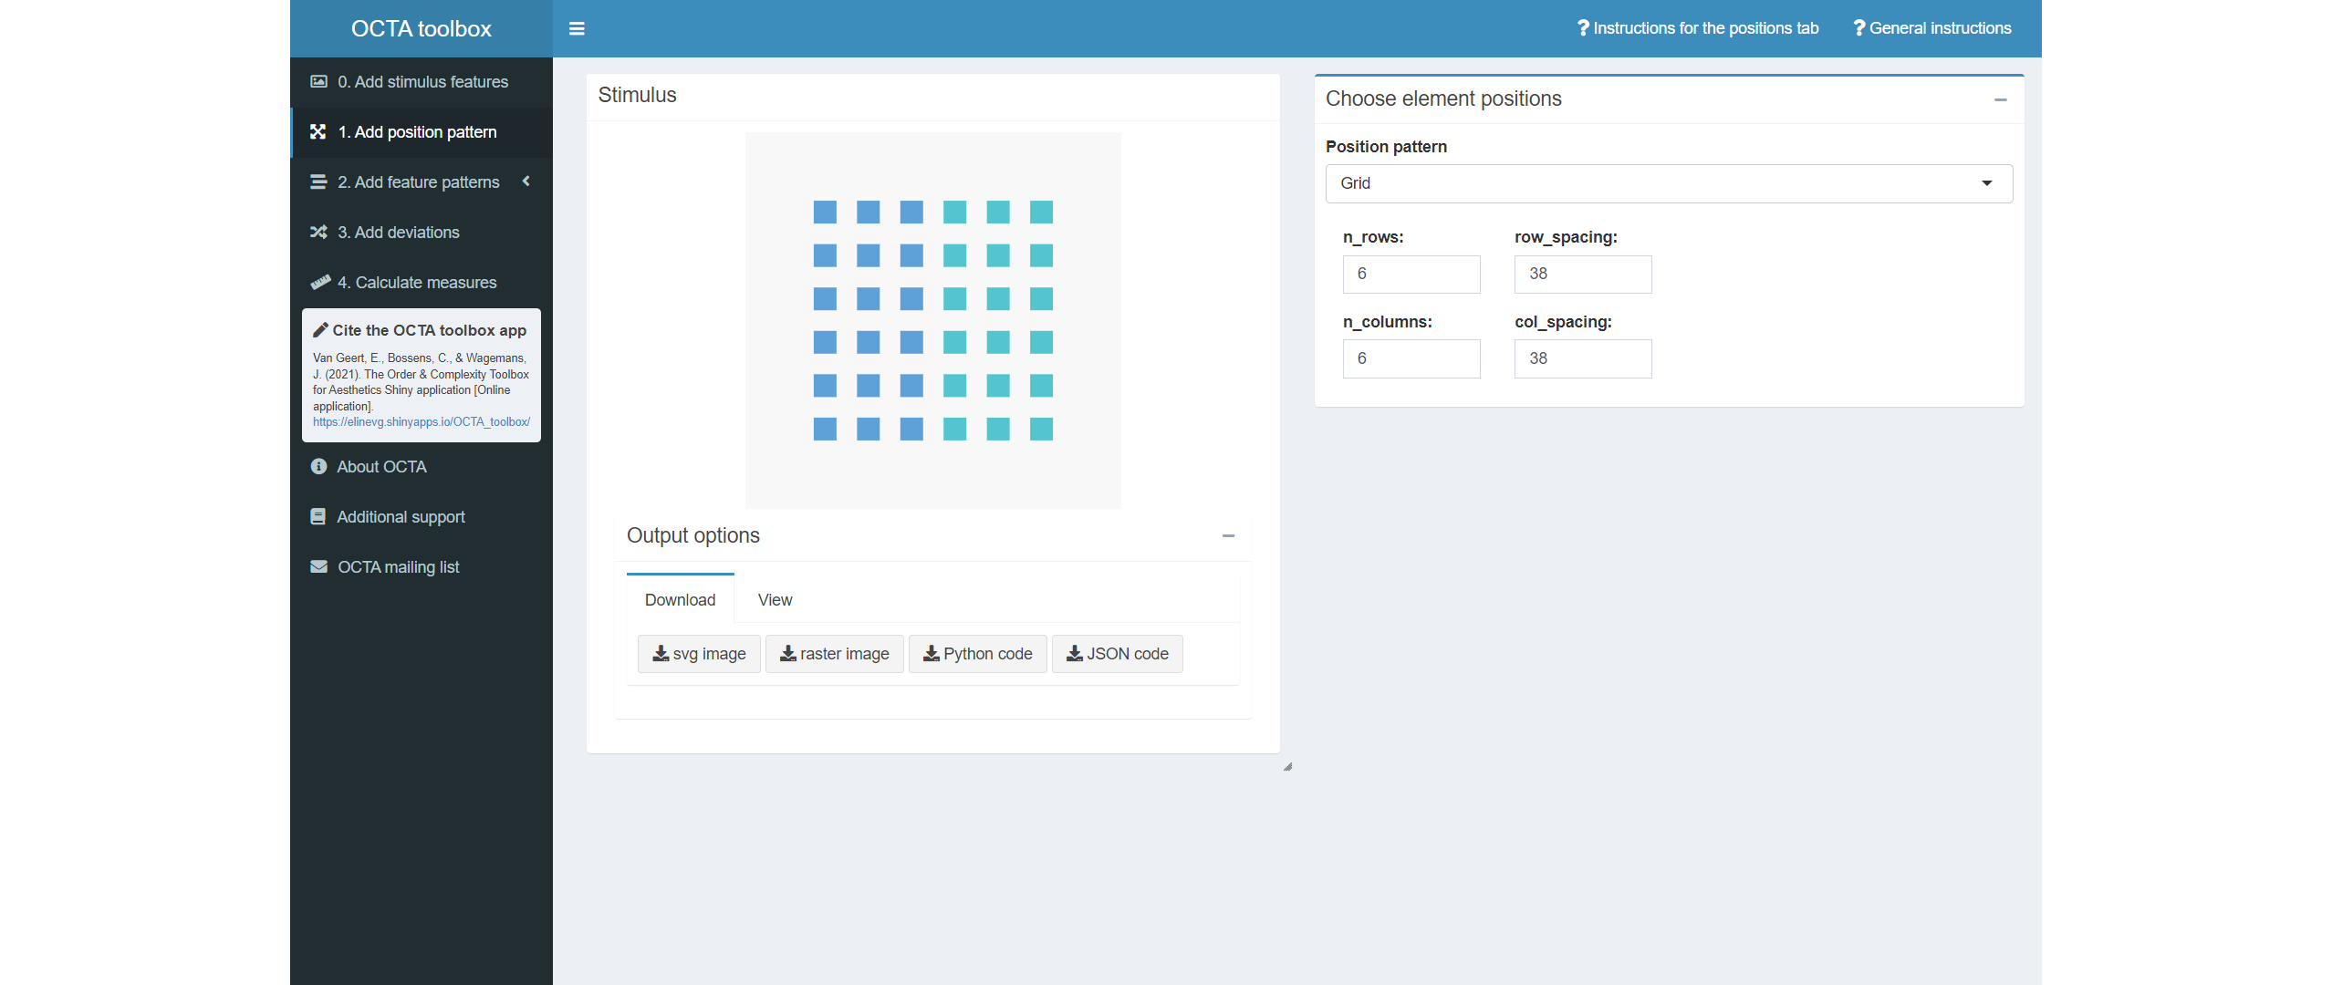Screen dimensions: 2332x985
Task: Click the question mark icon for General instructions
Action: (1858, 28)
